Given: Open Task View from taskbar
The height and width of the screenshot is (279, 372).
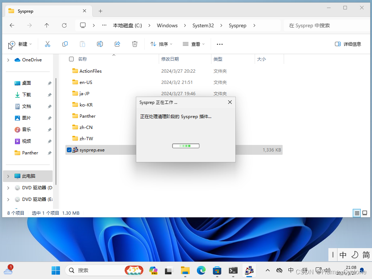Looking at the screenshot, I should 169,270.
